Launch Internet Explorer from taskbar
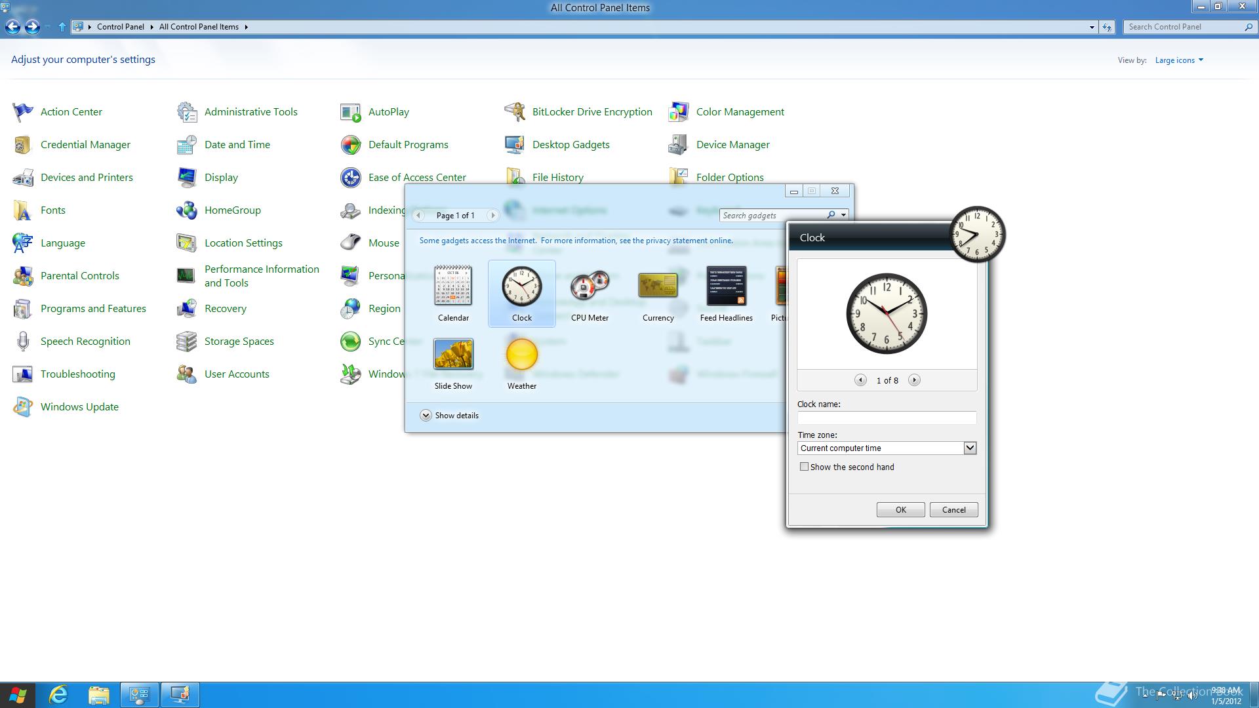Screen dimensions: 1259x708 coord(59,695)
